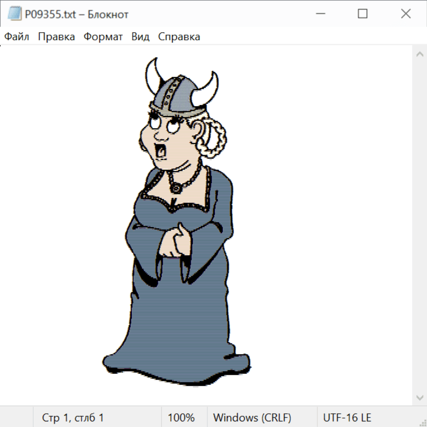Click the 100% zoom level in the status bar

pos(181,418)
